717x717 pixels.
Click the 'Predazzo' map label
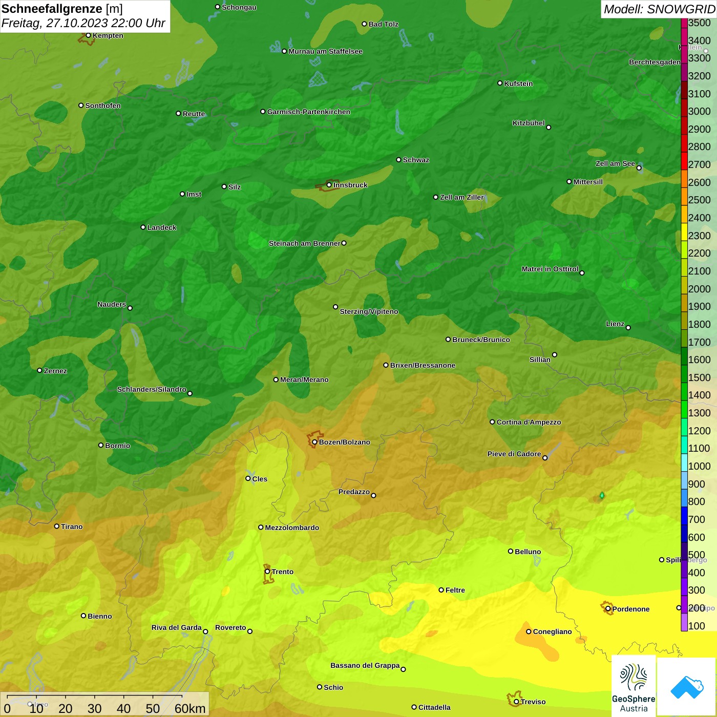pyautogui.click(x=354, y=492)
